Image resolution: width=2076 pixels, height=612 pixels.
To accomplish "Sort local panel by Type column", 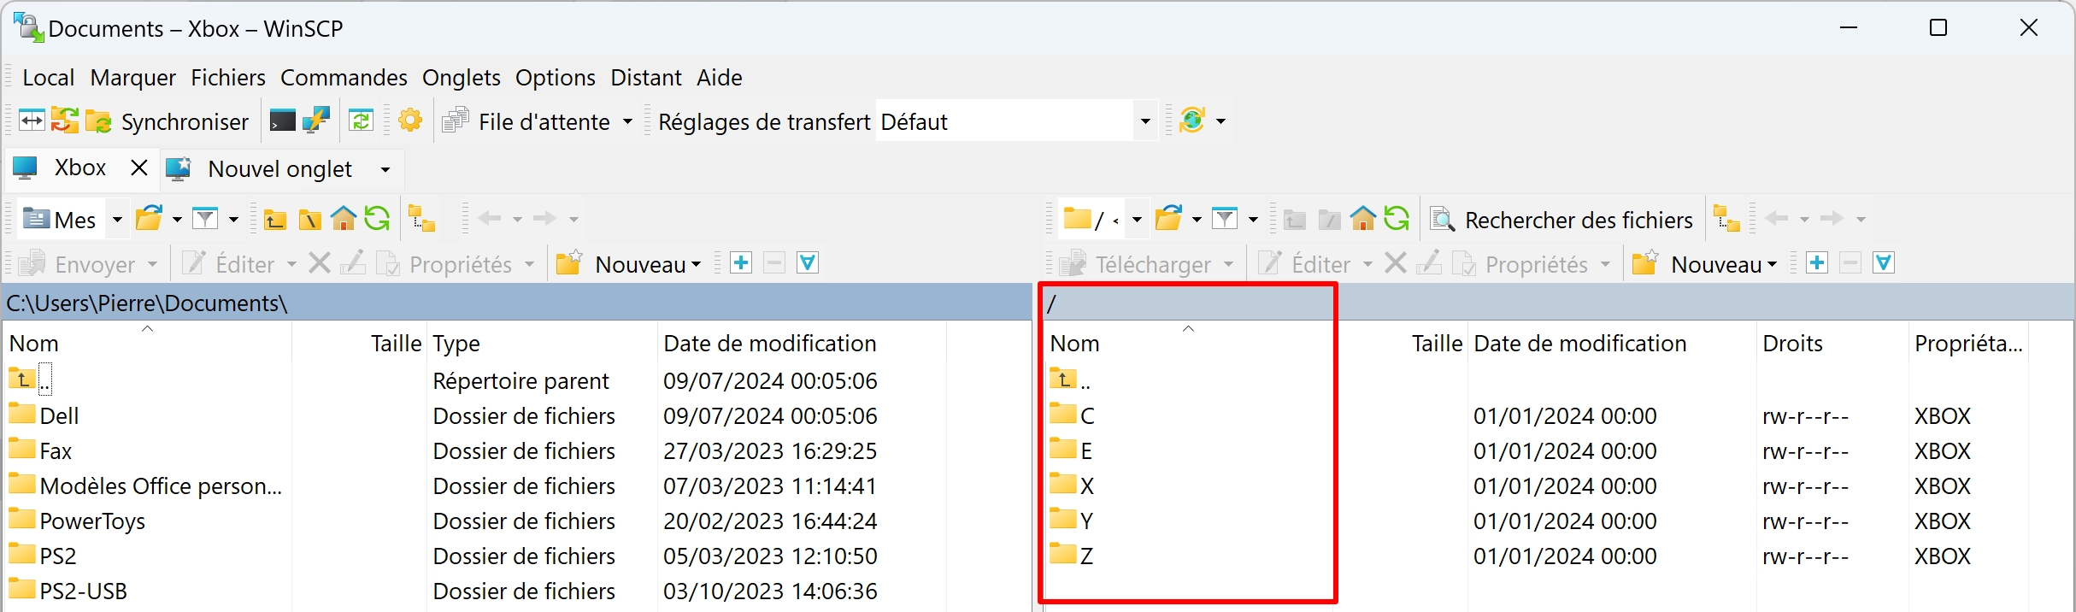I will coord(542,343).
